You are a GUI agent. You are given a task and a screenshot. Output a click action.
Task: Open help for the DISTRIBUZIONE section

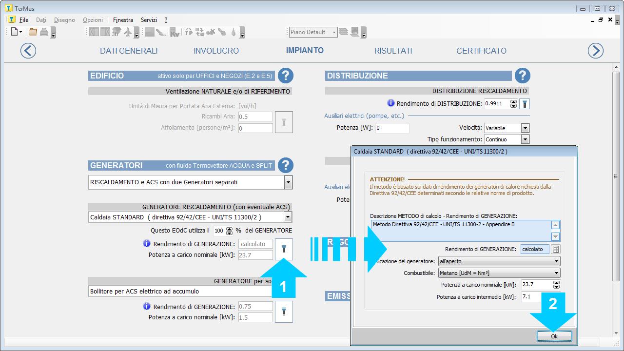523,76
